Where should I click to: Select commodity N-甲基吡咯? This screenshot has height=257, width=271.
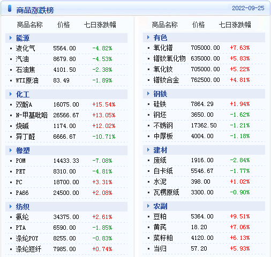click(32, 115)
